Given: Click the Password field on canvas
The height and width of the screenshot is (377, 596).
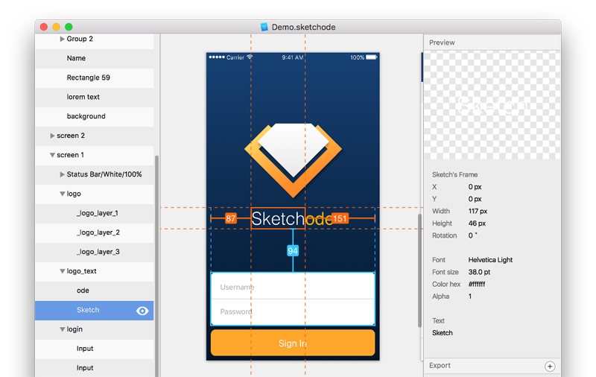Looking at the screenshot, I should pyautogui.click(x=293, y=312).
